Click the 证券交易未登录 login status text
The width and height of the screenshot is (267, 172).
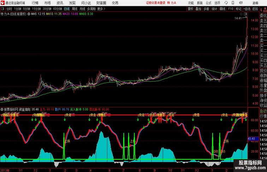pos(156,3)
